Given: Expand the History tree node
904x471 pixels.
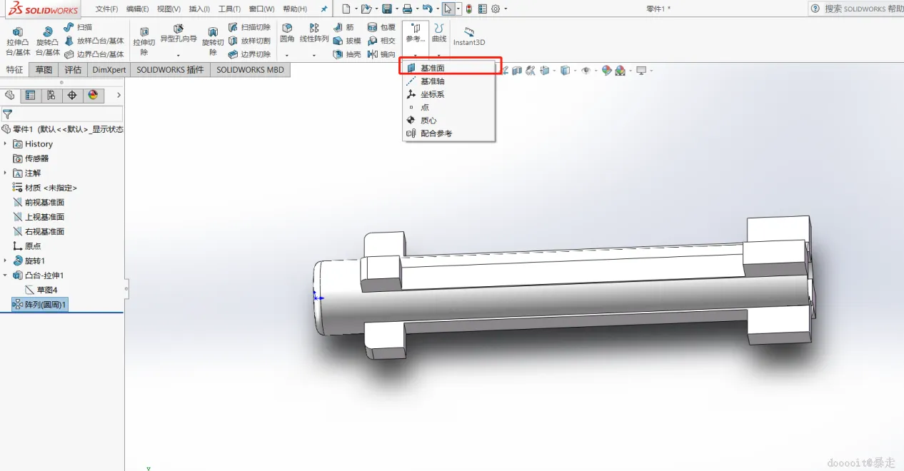Looking at the screenshot, I should pyautogui.click(x=6, y=144).
